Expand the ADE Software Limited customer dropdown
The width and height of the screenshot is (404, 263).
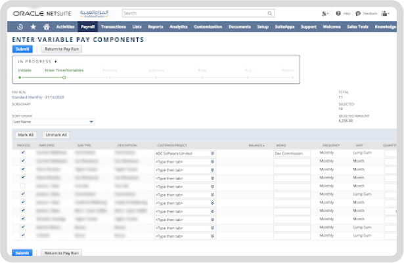(x=212, y=153)
